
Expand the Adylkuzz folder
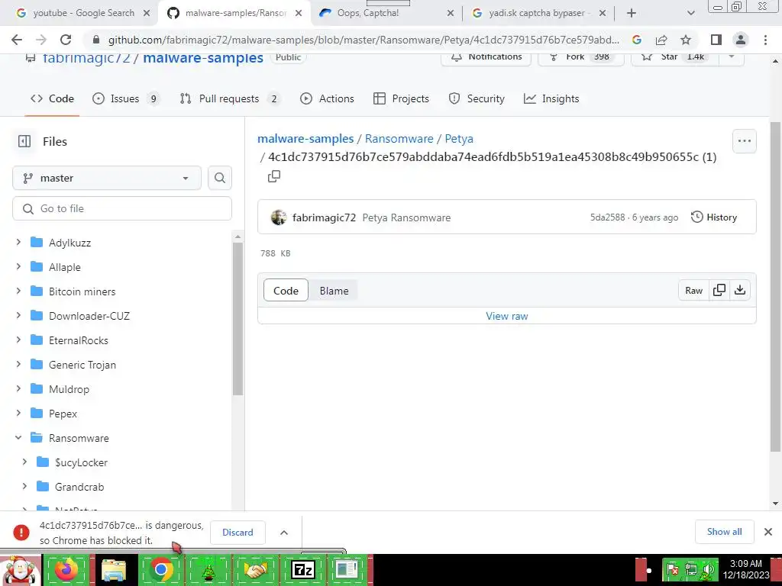pyautogui.click(x=18, y=243)
